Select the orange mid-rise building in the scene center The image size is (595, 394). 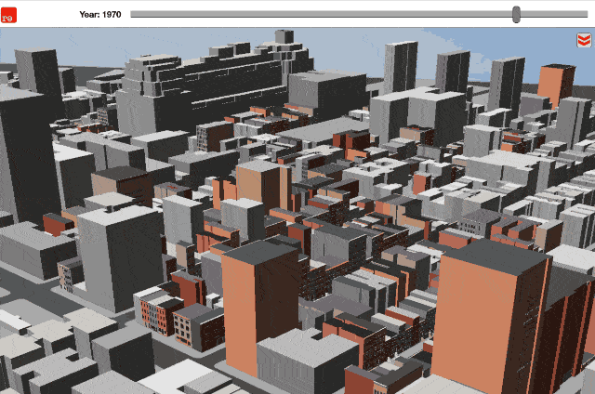pos(258,186)
